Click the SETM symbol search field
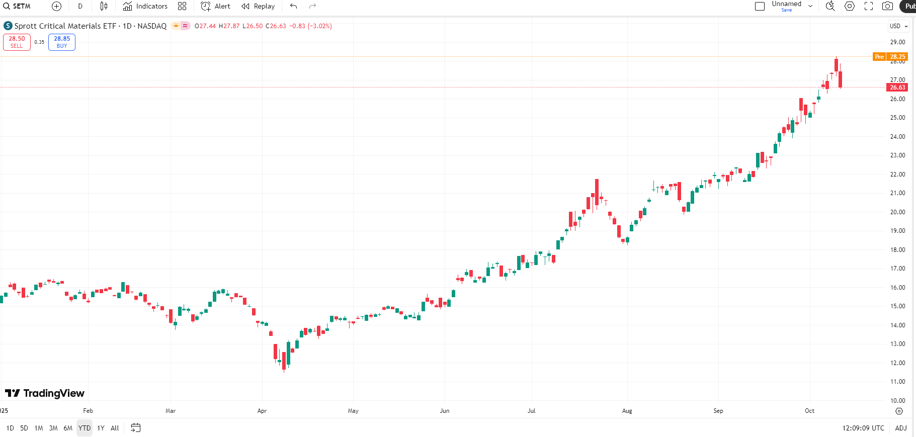 pyautogui.click(x=21, y=7)
